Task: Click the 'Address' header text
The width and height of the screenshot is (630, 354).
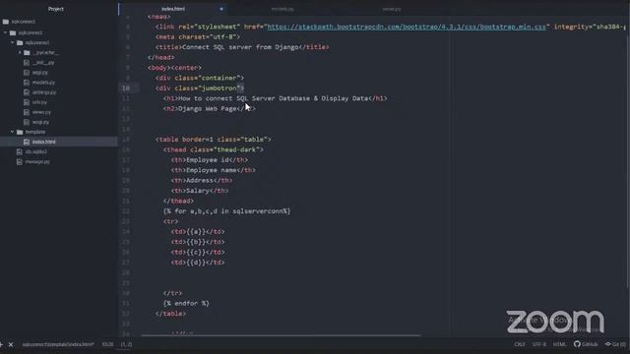Action: [199, 181]
